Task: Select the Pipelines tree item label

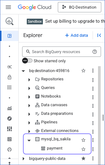Action: click(x=49, y=122)
